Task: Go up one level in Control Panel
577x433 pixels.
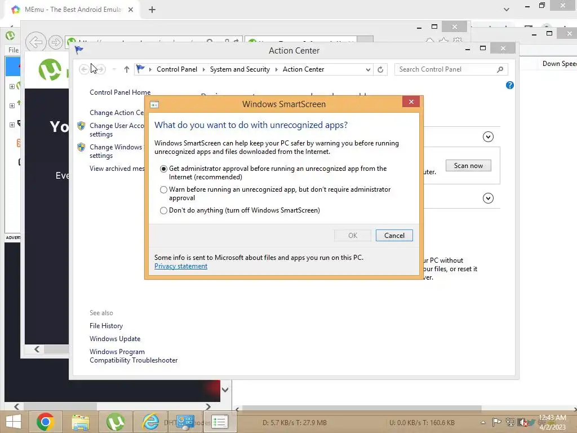Action: (127, 69)
